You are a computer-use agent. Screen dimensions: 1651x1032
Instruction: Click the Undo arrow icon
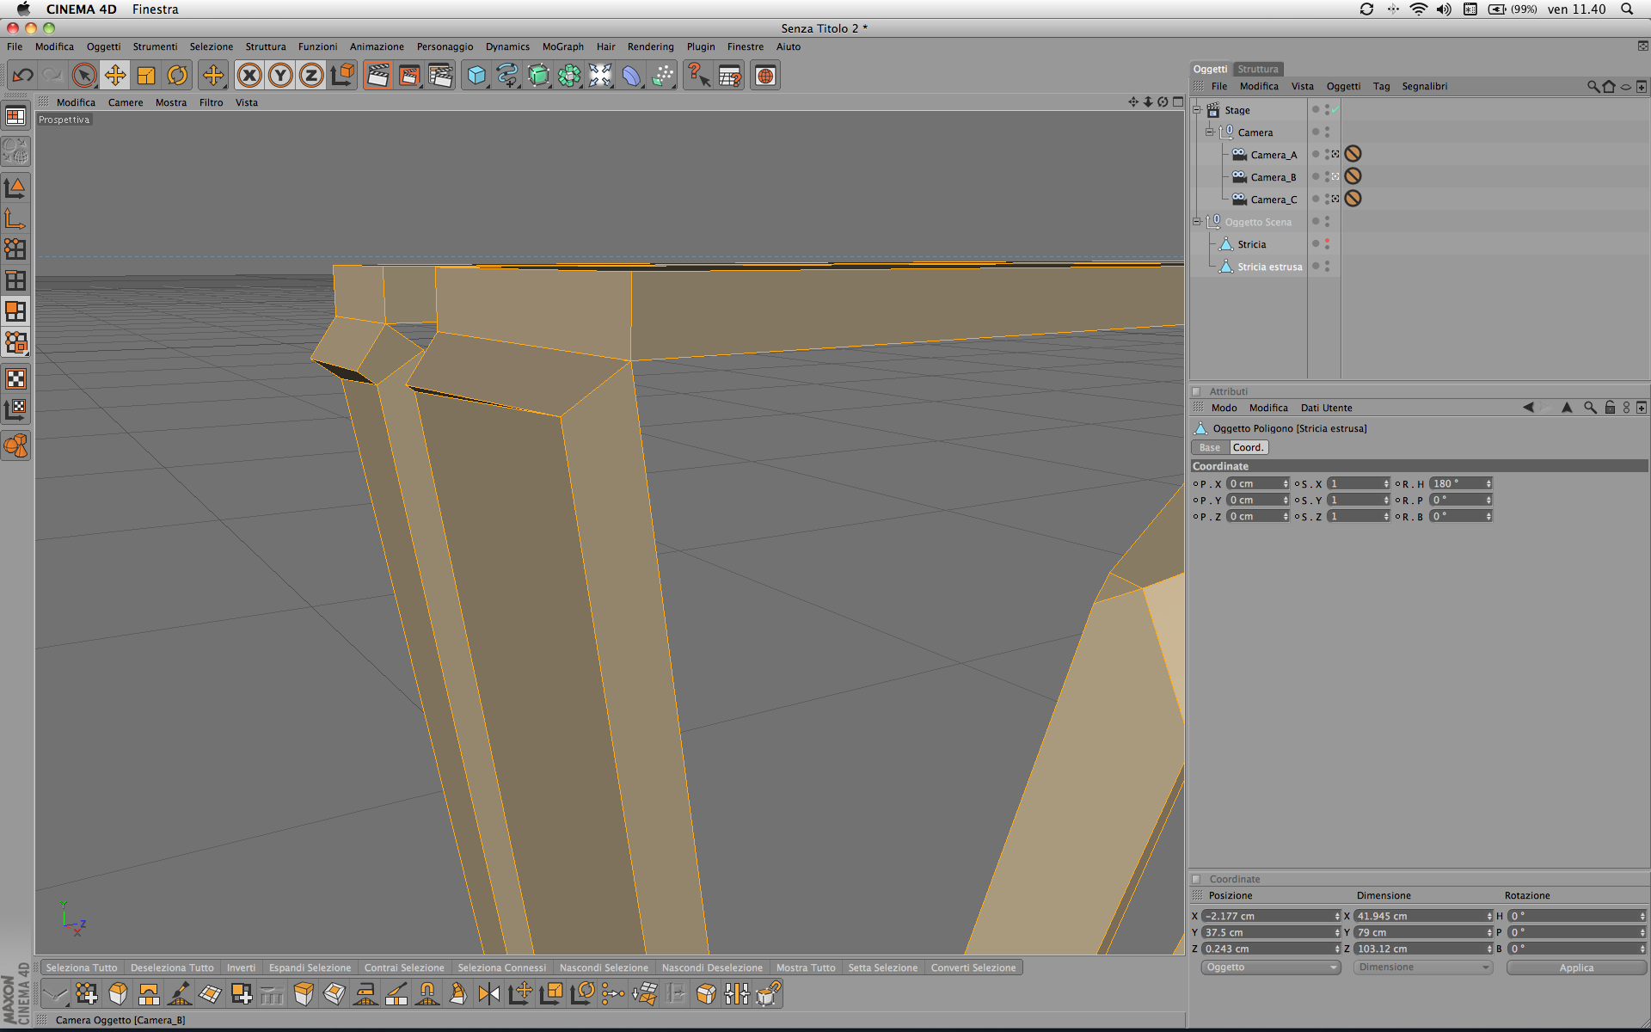pos(23,76)
